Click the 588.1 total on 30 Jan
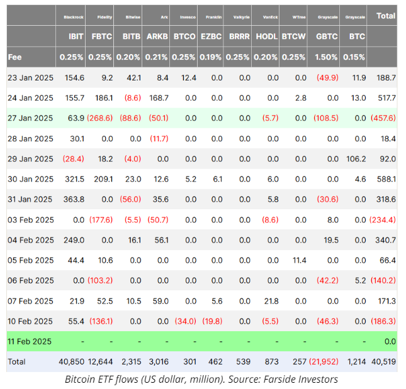The width and height of the screenshot is (406, 389). click(386, 179)
